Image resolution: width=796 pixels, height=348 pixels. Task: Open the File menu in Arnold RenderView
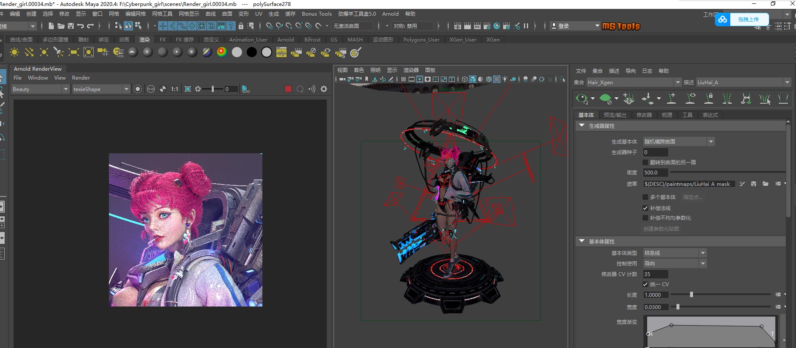point(17,77)
